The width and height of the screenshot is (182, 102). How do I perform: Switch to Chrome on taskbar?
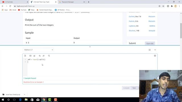tap(44, 100)
